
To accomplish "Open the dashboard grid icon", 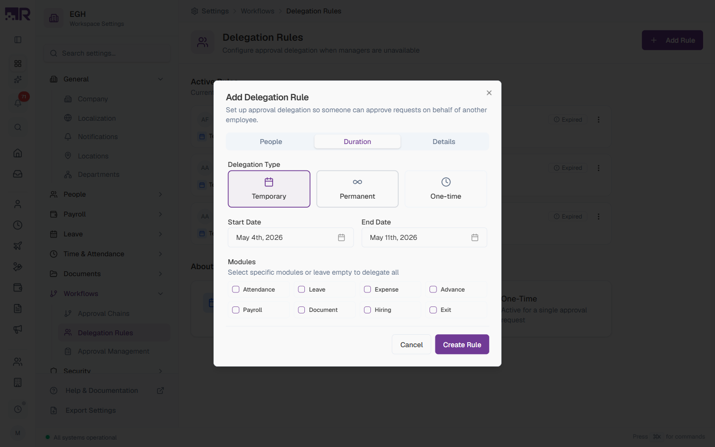I will (18, 64).
